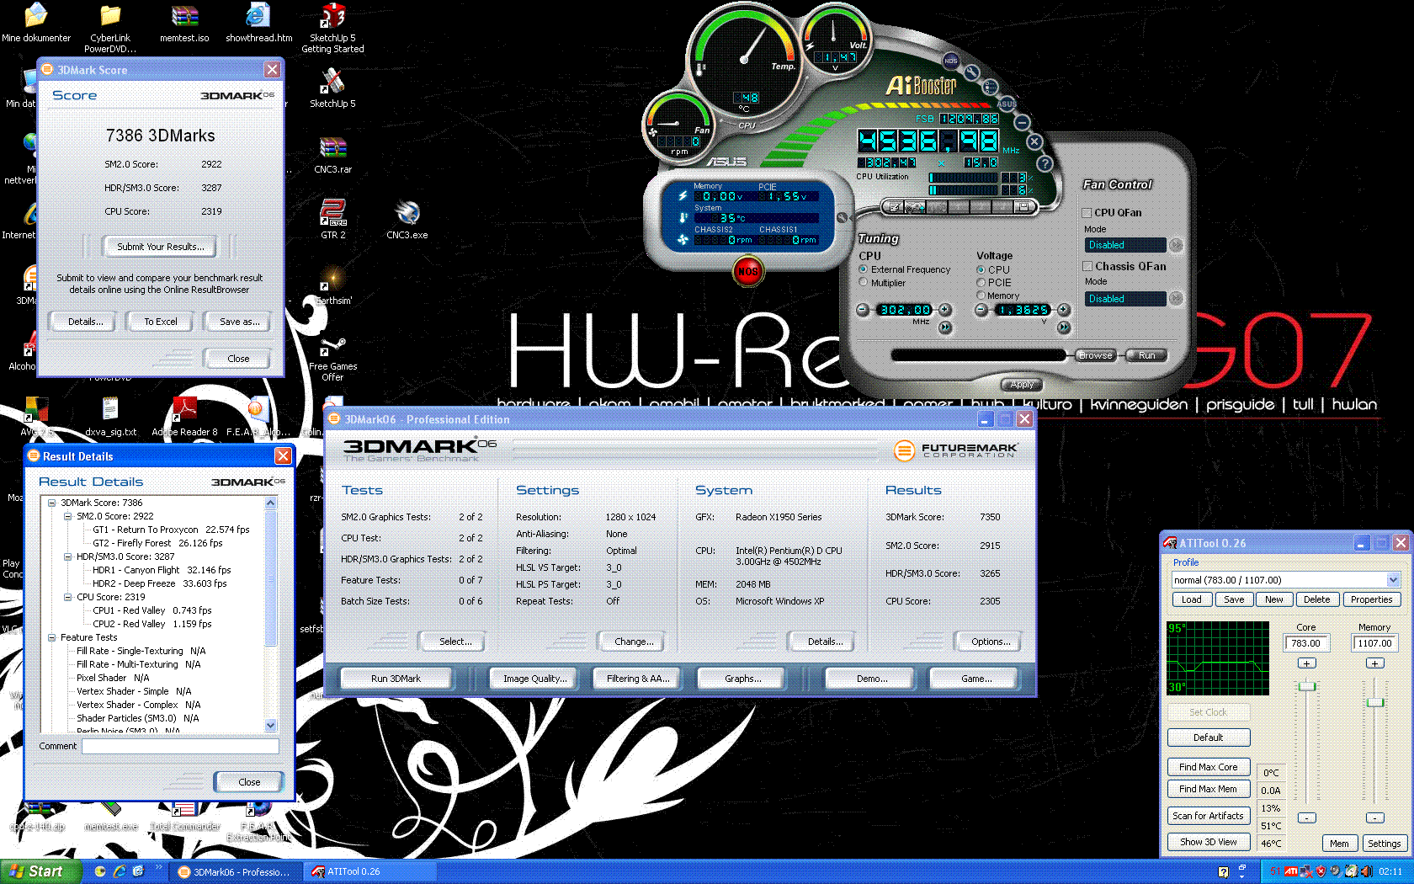
Task: Click ATITool Core value field
Action: tap(1306, 643)
